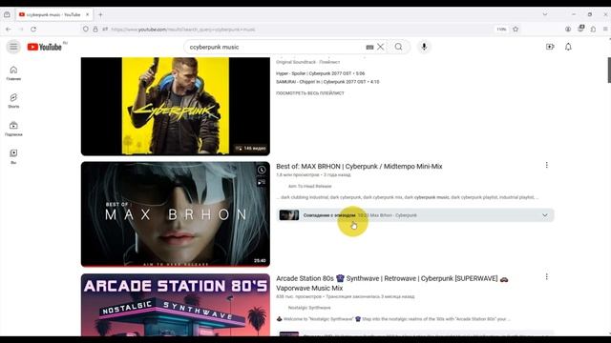
Task: Open more options for Arcade Station video
Action: coord(547,276)
